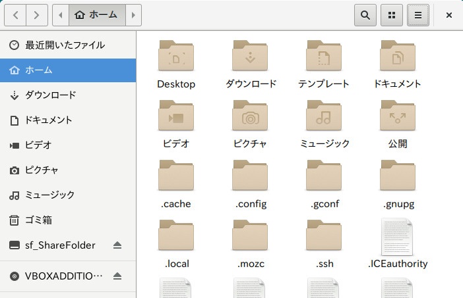Open ビデオ in the sidebar

click(x=68, y=145)
